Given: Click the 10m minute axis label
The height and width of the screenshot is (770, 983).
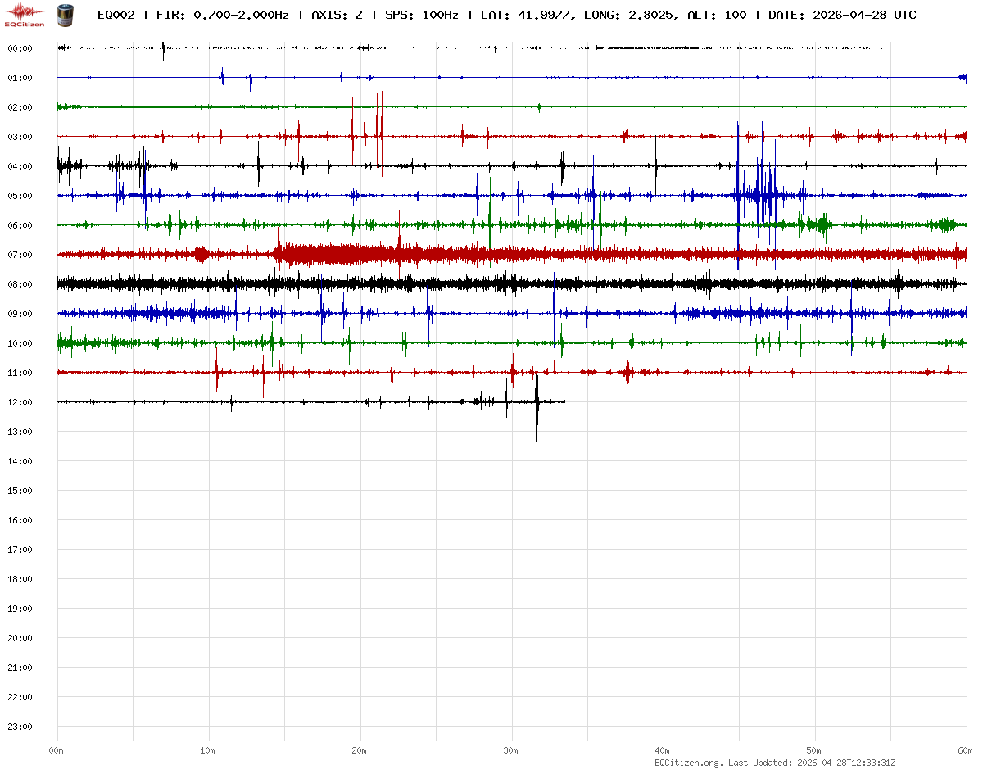Looking at the screenshot, I should click(208, 750).
